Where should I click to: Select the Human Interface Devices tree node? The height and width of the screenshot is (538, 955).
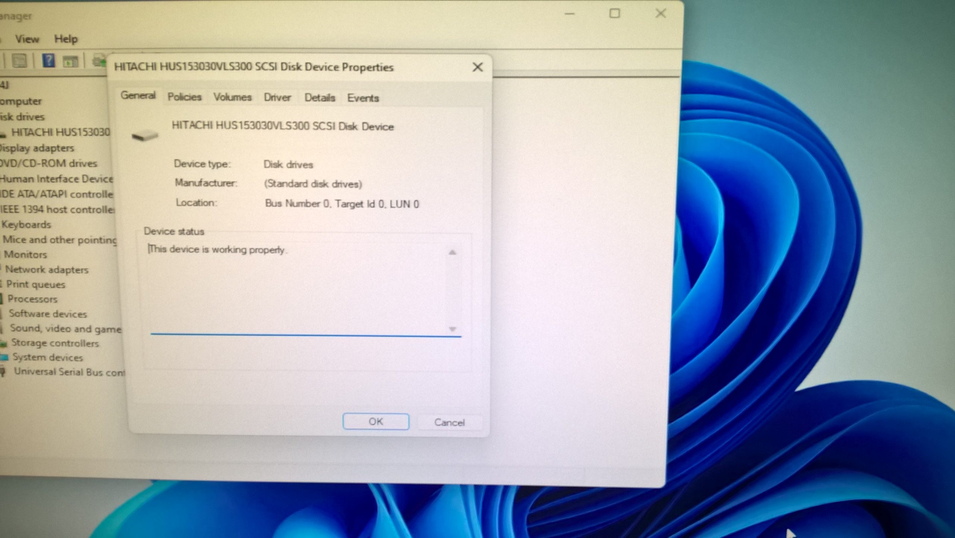click(x=56, y=179)
